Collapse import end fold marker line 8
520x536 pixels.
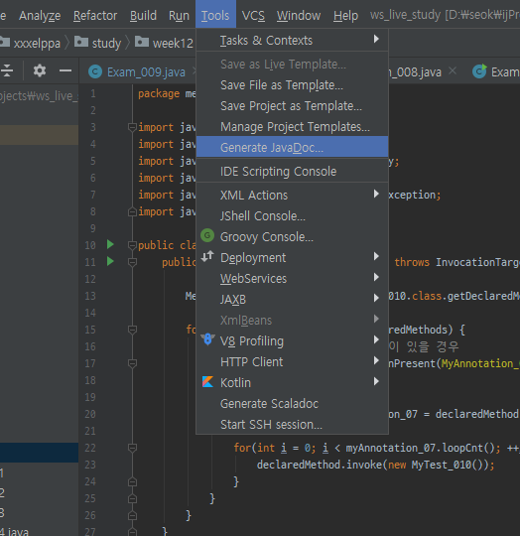(x=132, y=212)
